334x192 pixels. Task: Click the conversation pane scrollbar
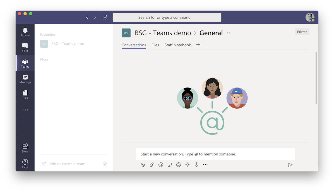click(316, 78)
